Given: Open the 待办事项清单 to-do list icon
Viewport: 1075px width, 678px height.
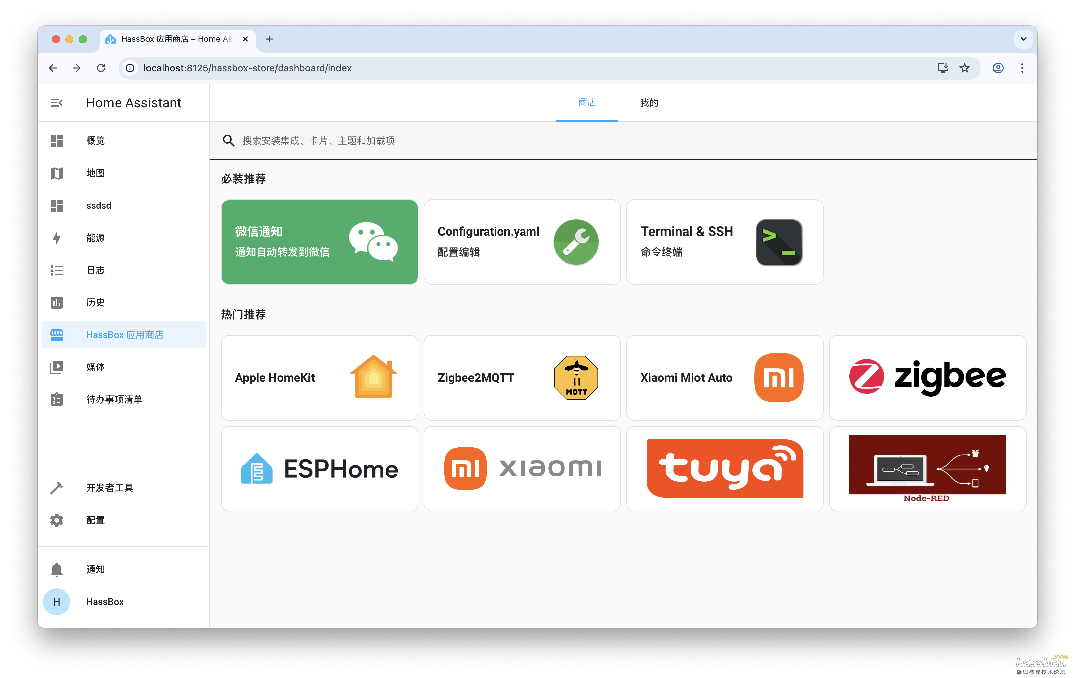Looking at the screenshot, I should tap(56, 399).
